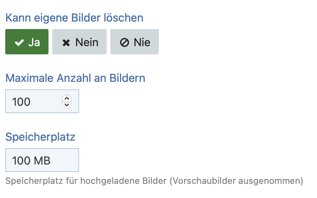317x198 pixels.
Task: Set the permission to Nie
Action: click(135, 42)
